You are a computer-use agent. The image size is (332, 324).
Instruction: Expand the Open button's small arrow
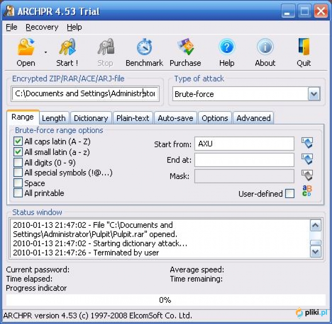coord(46,52)
